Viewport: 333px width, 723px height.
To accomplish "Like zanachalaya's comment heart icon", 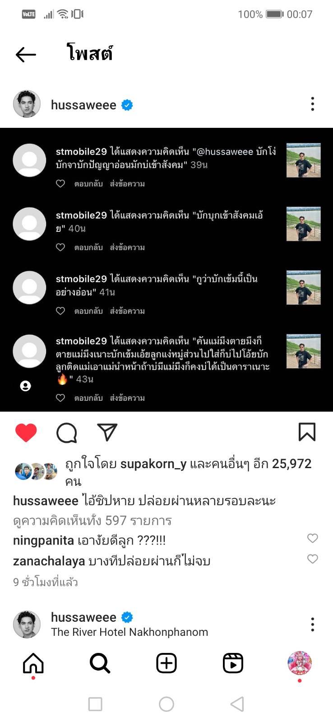I will 312,559.
